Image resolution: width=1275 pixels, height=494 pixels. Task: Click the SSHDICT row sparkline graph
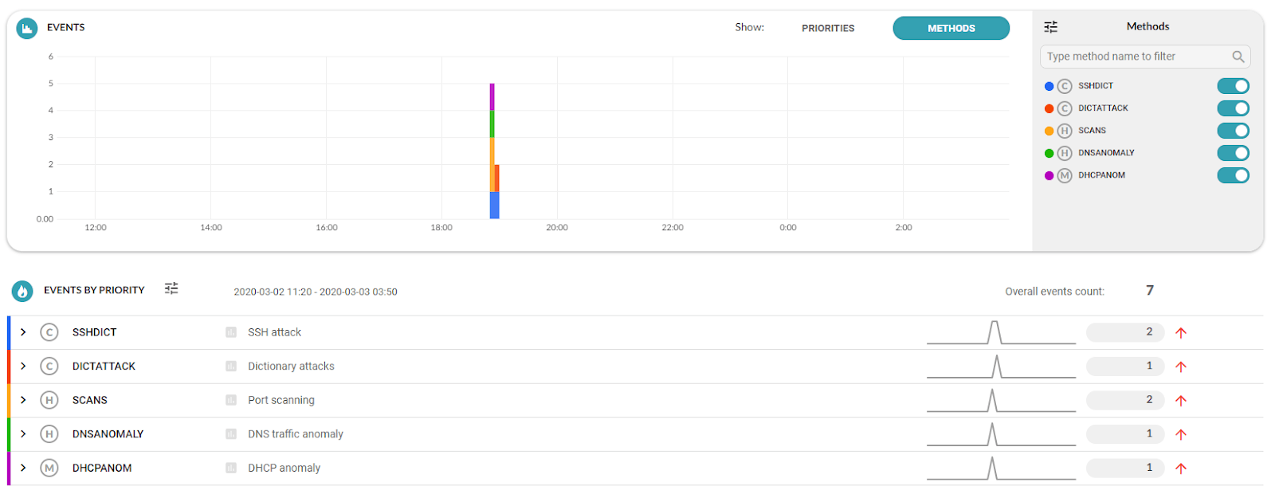(1001, 332)
